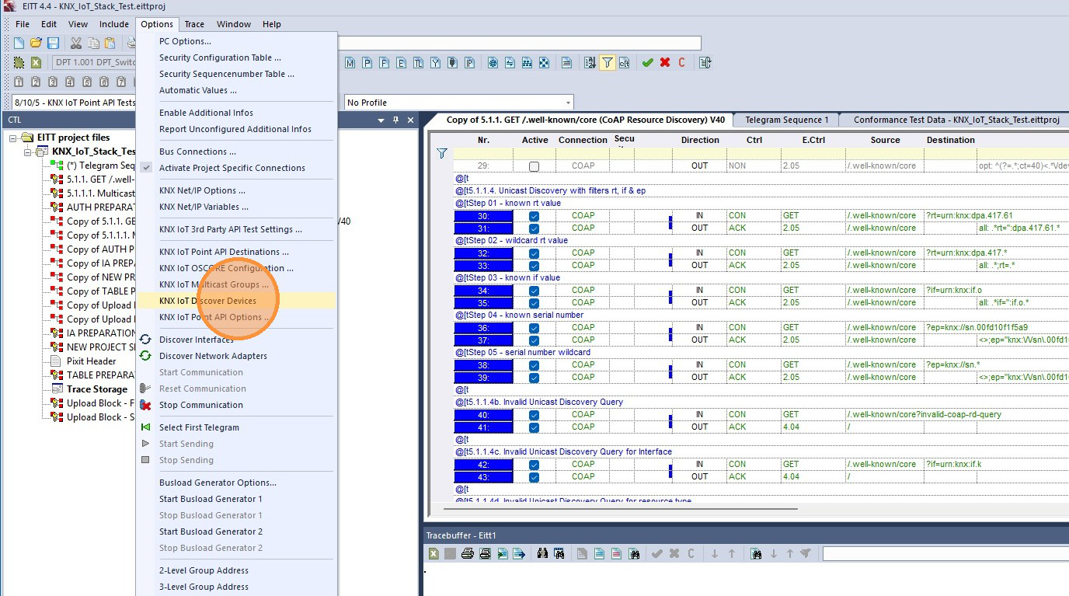Collapse the KNX_IoT_Stack_Test project node
The height and width of the screenshot is (596, 1069).
[28, 152]
